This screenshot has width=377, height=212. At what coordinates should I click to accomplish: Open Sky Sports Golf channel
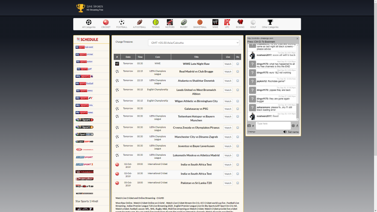[x=84, y=69]
